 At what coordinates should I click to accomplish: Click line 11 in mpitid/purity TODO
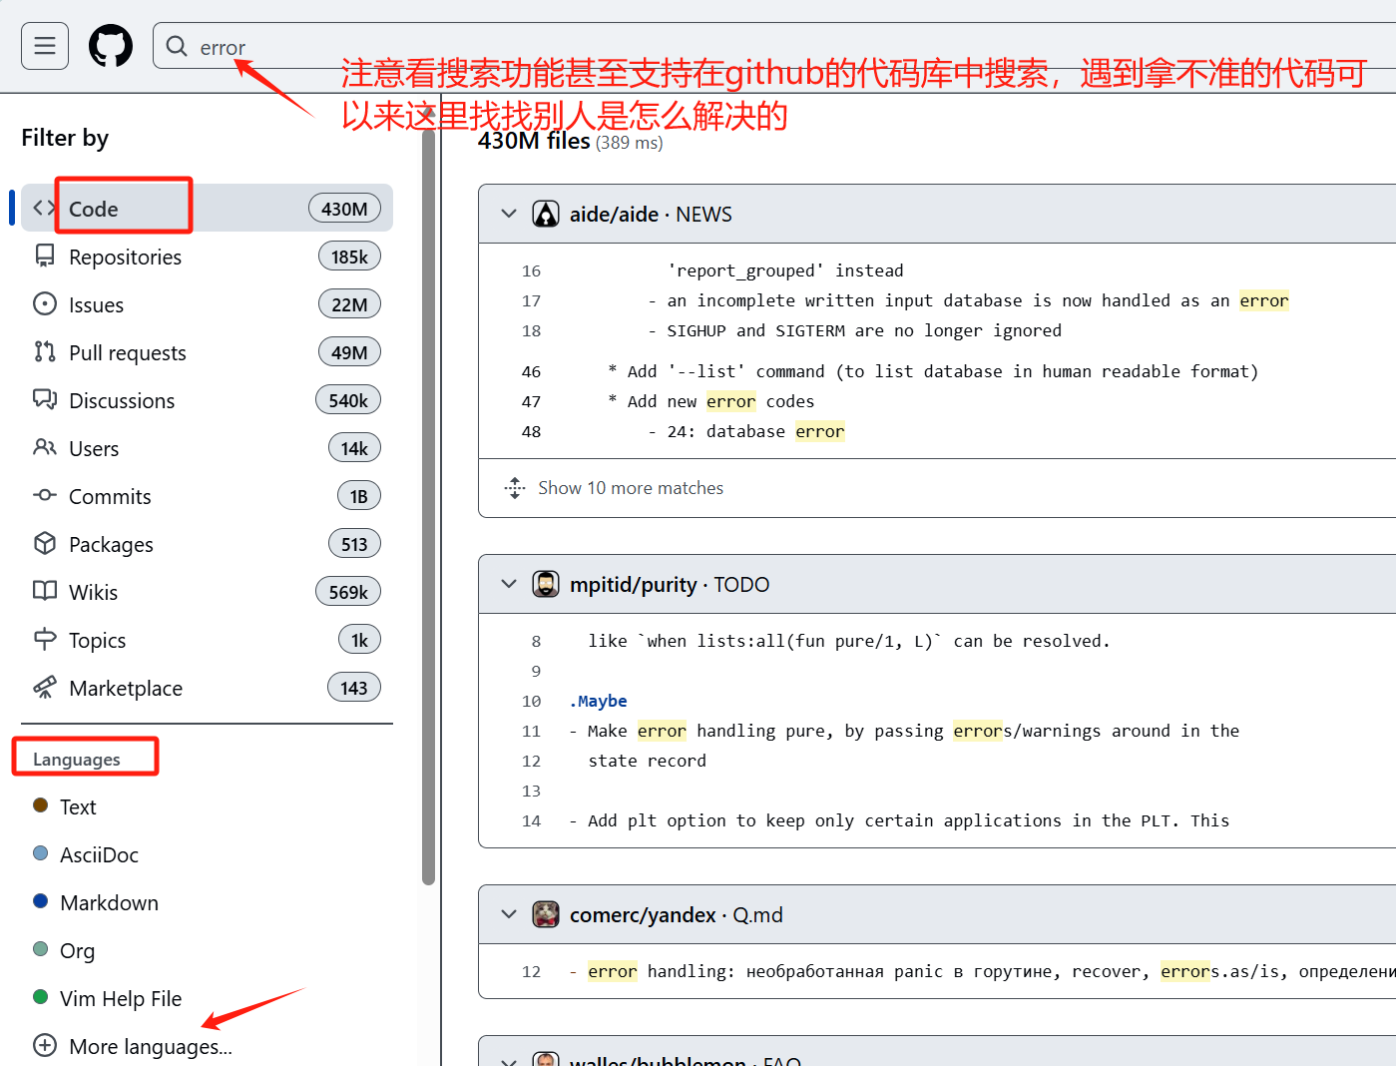(x=531, y=731)
